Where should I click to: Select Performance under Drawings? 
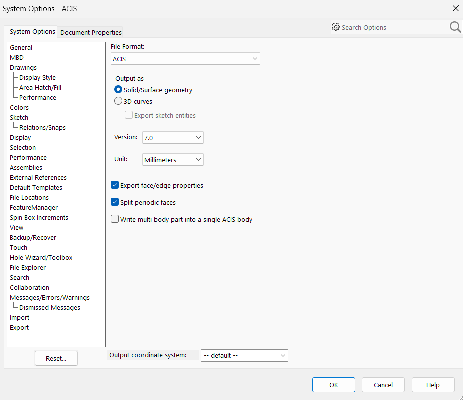pyautogui.click(x=38, y=97)
